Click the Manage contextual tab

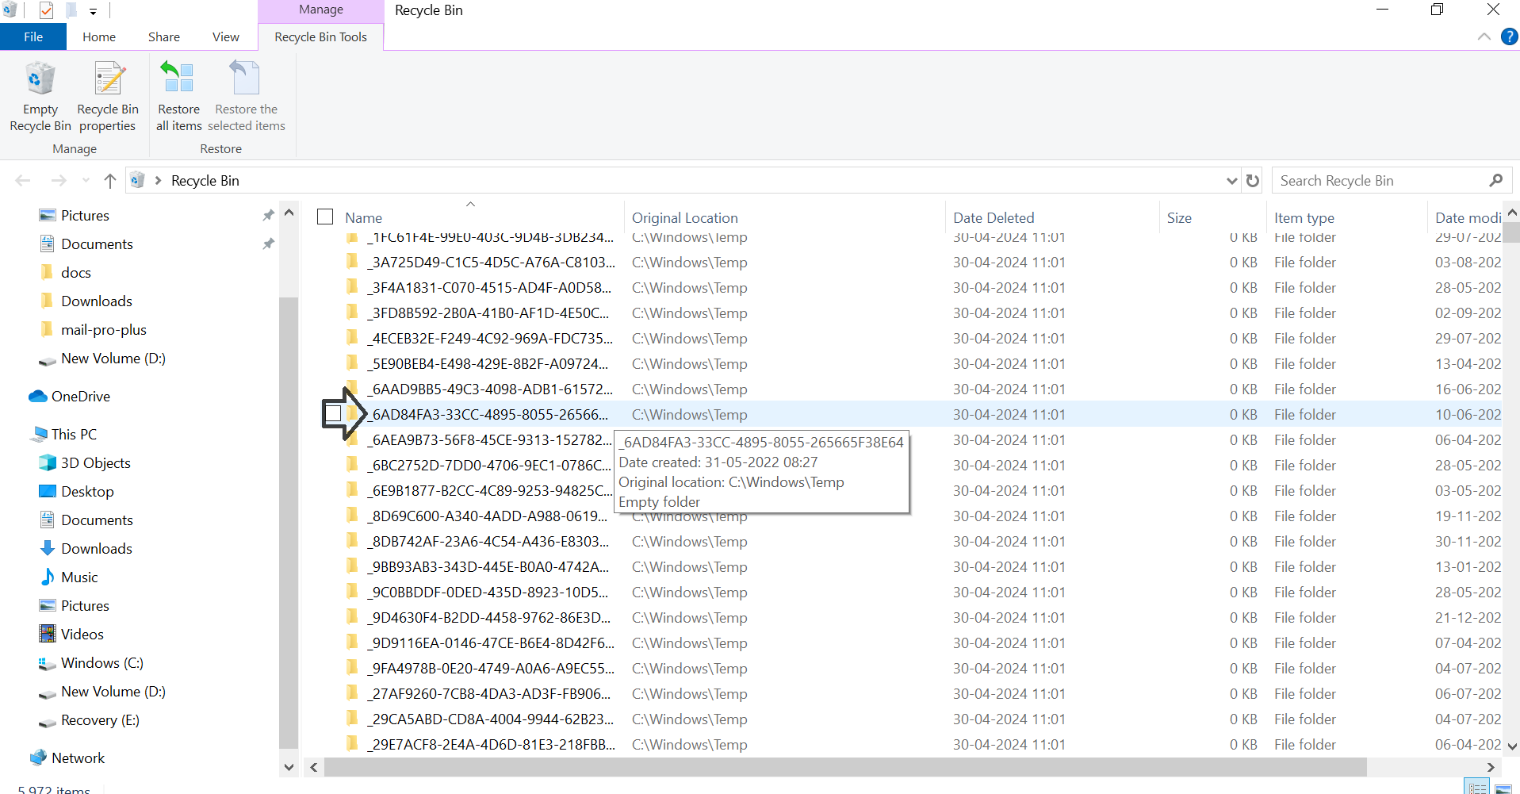(321, 10)
